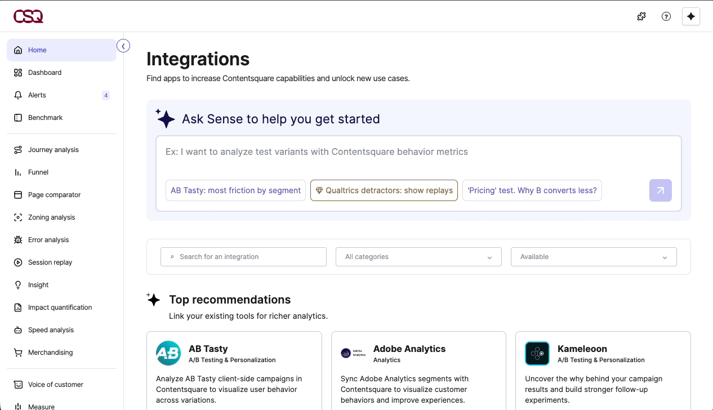Screen dimensions: 713x410
Task: Open the Kameleoon integration title
Action: click(582, 349)
